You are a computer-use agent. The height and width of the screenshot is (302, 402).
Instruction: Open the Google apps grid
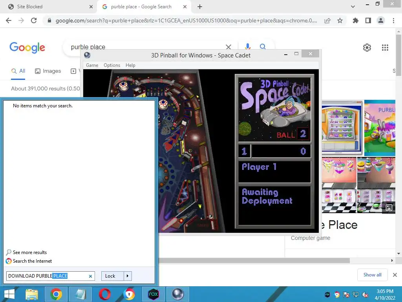pos(385,48)
